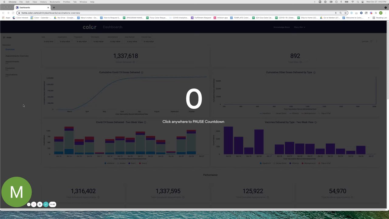Open the Mary's notes bookmark

click(x=87, y=18)
